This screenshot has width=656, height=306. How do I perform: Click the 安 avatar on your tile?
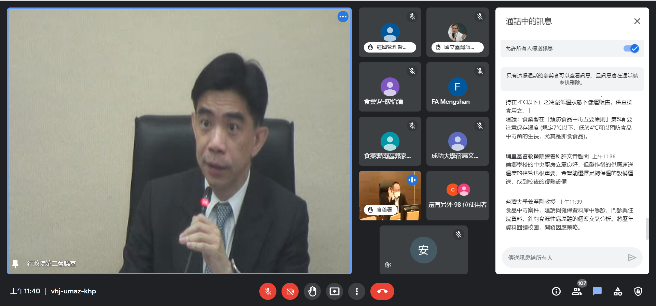pos(423,250)
